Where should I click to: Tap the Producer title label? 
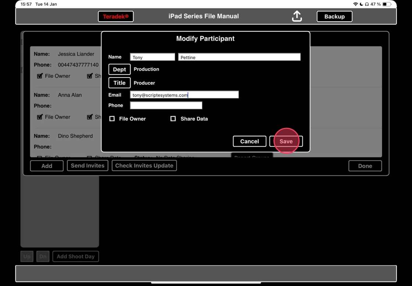tap(144, 83)
